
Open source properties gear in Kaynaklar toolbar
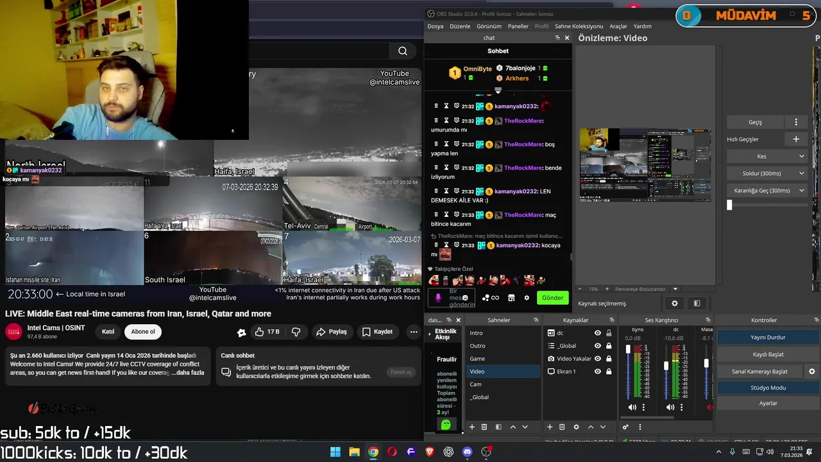[576, 427]
